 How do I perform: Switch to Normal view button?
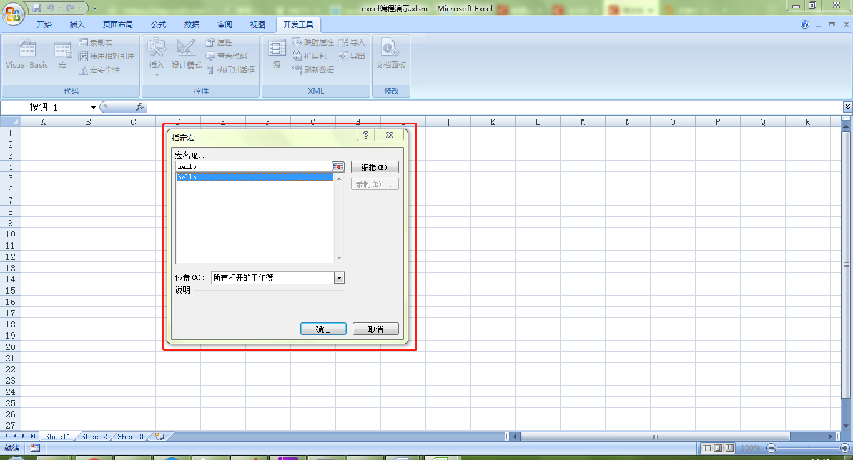[706, 448]
